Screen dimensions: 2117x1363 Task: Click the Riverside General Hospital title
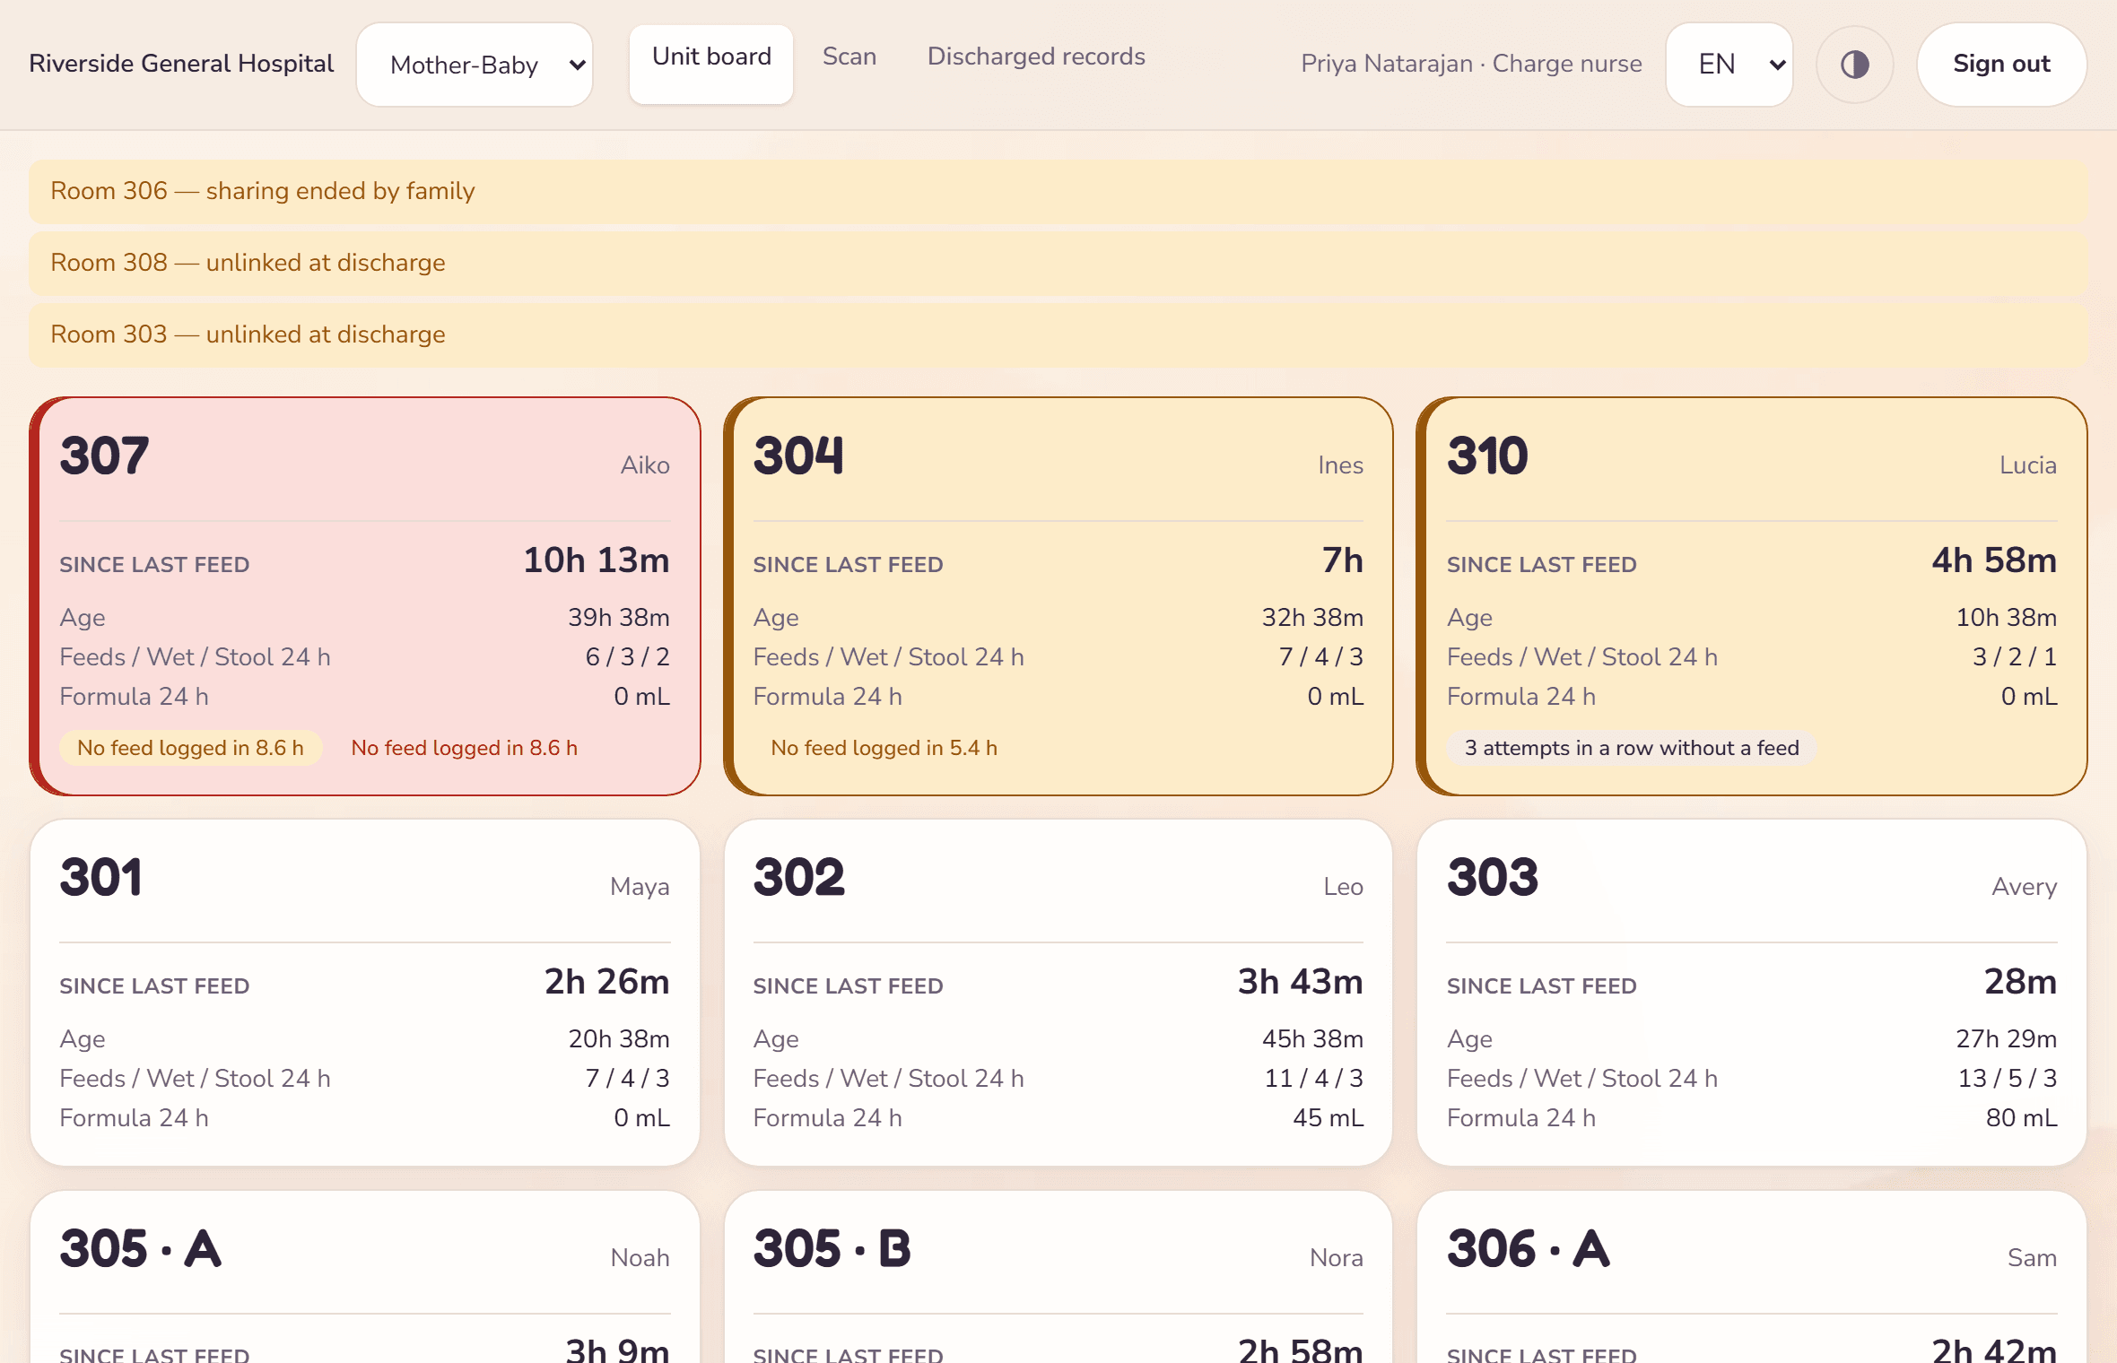click(x=181, y=64)
